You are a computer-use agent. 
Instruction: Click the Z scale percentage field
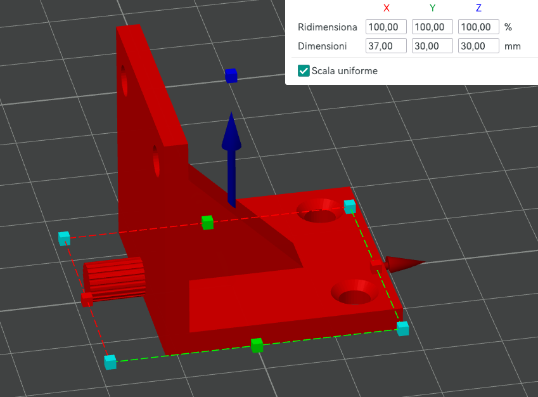pos(478,27)
